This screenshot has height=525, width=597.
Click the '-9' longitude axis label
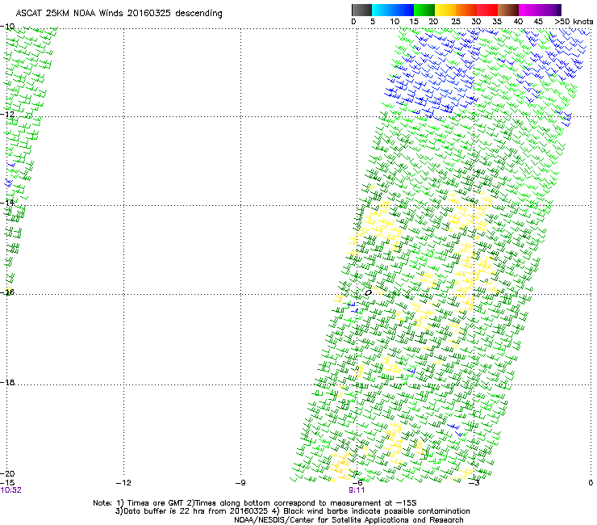point(240,483)
